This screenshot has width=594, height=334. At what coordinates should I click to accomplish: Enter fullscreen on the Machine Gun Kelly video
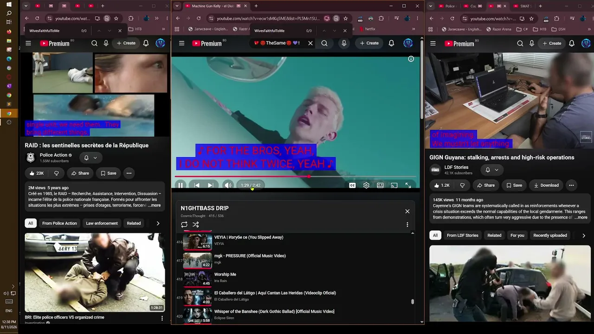[x=408, y=185]
